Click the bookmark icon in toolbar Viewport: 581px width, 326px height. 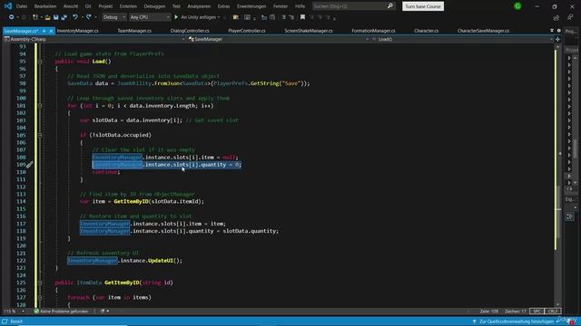[302, 17]
